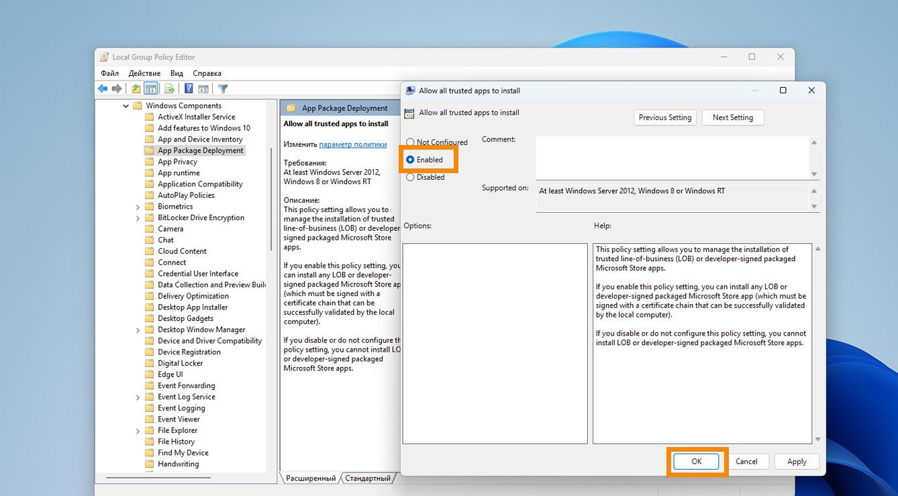Open the Справка menu
This screenshot has width=898, height=496.
click(x=207, y=73)
